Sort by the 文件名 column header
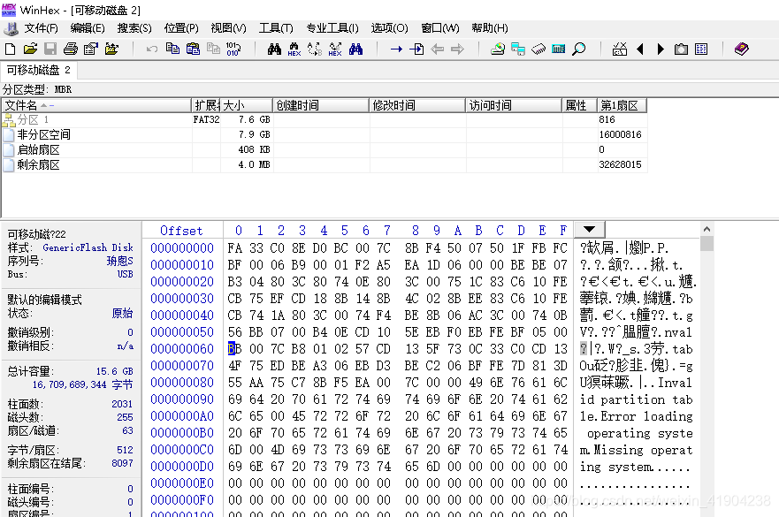The image size is (779, 517). [x=97, y=105]
